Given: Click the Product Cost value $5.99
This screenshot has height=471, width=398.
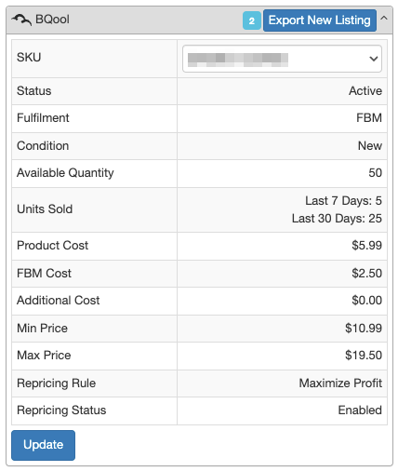Looking at the screenshot, I should click(366, 246).
